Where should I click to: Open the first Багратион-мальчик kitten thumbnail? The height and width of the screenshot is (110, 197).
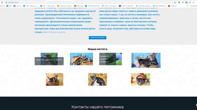pos(49,59)
